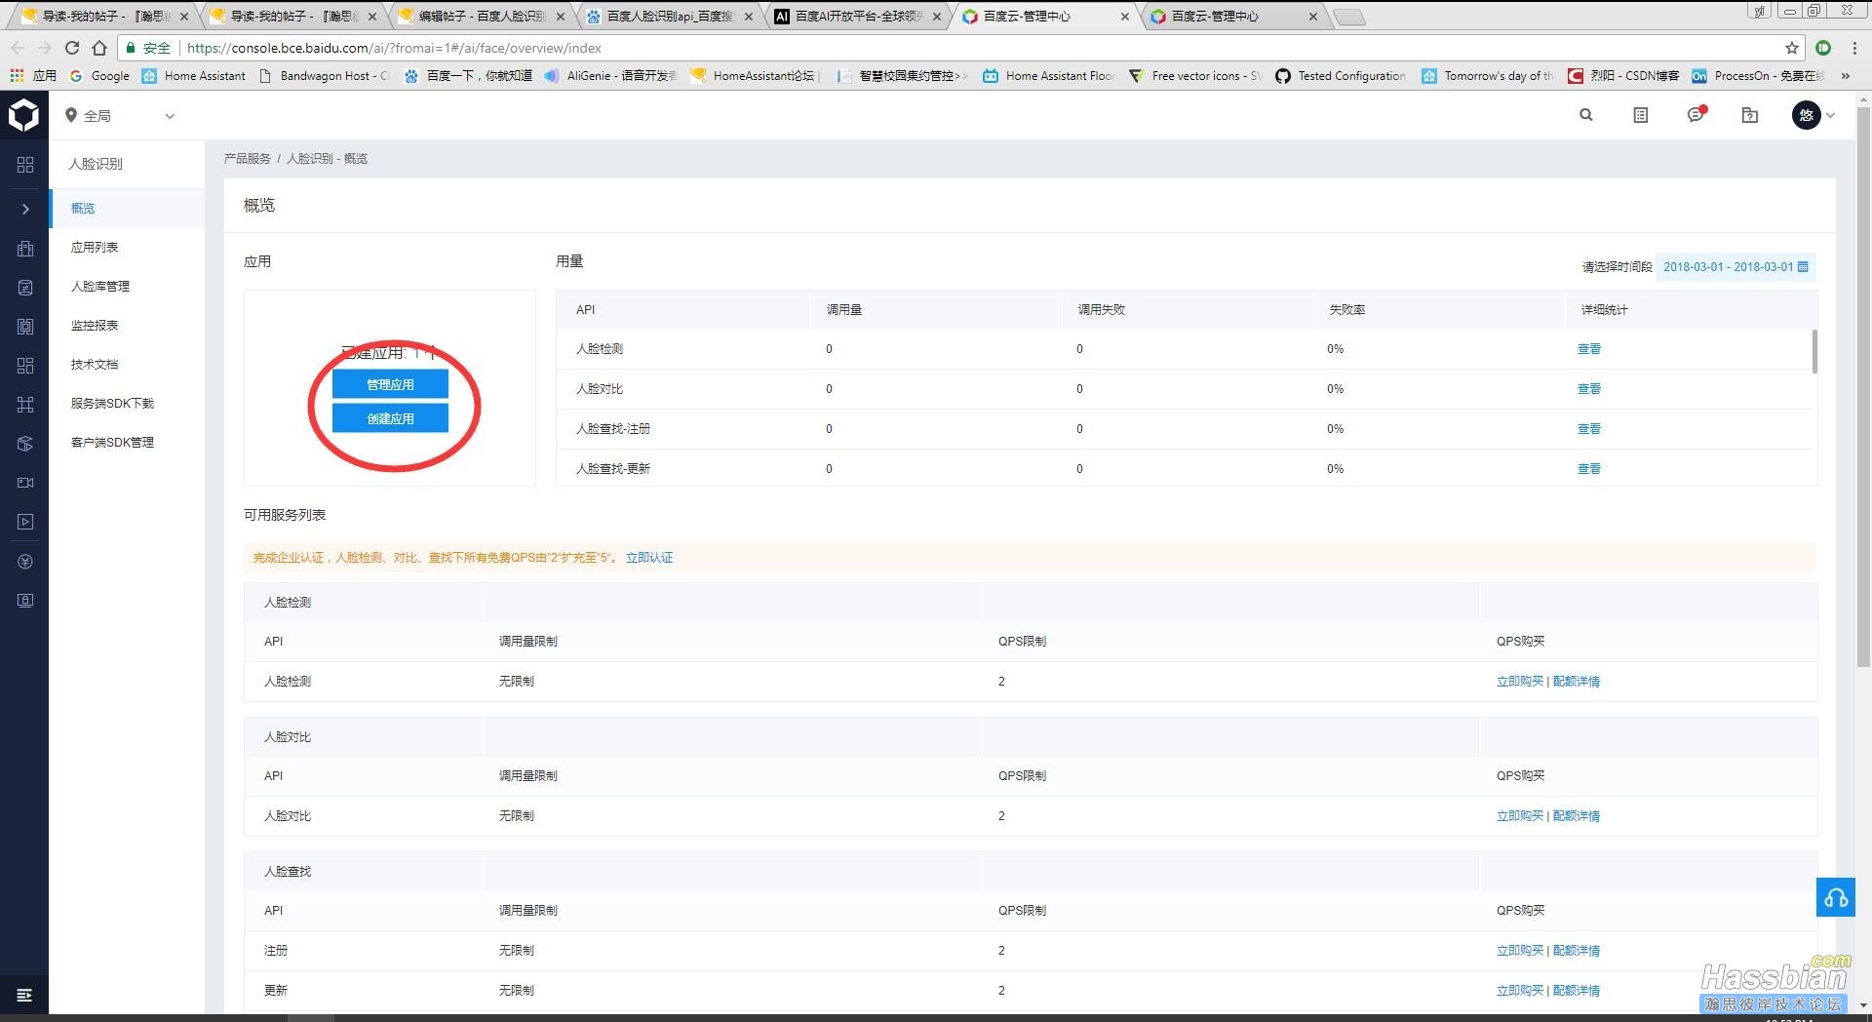Click 查看 for 人脸对比 row
This screenshot has width=1872, height=1022.
(1589, 389)
